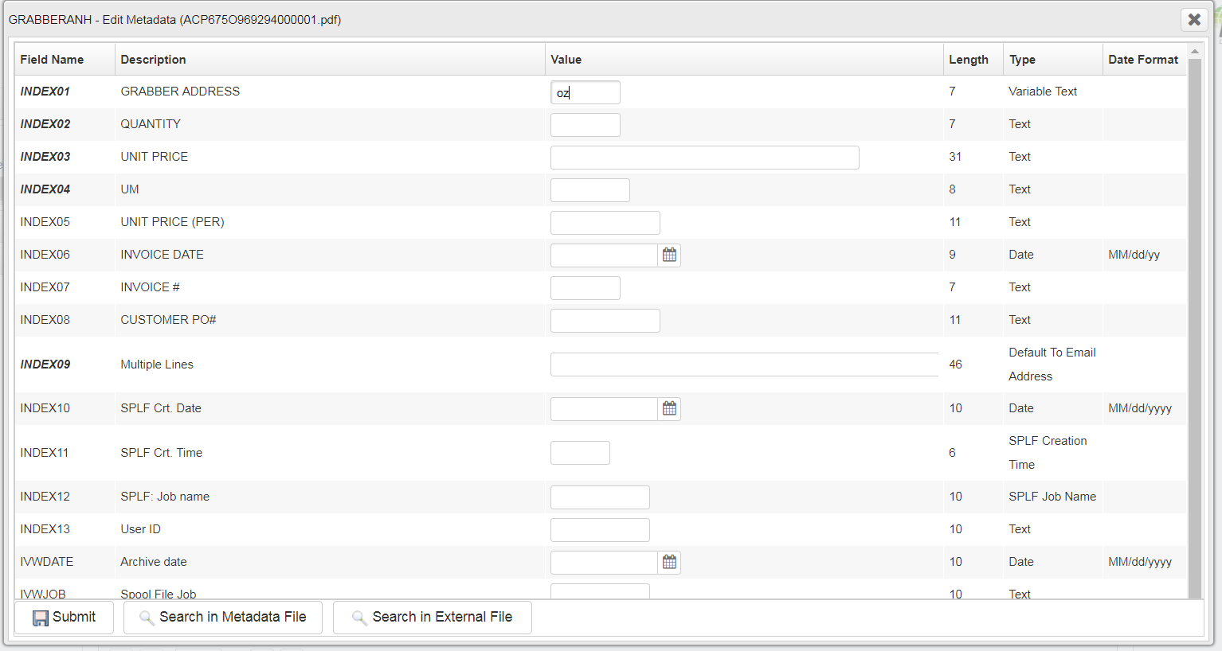This screenshot has height=651, width=1222.
Task: Click the vertical scrollbar of the metadata table
Action: (1194, 318)
